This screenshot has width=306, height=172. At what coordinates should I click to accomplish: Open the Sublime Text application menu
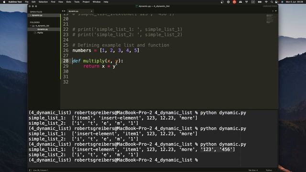15,2
